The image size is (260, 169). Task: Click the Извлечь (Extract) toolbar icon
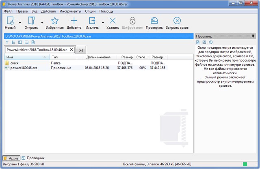(93, 21)
